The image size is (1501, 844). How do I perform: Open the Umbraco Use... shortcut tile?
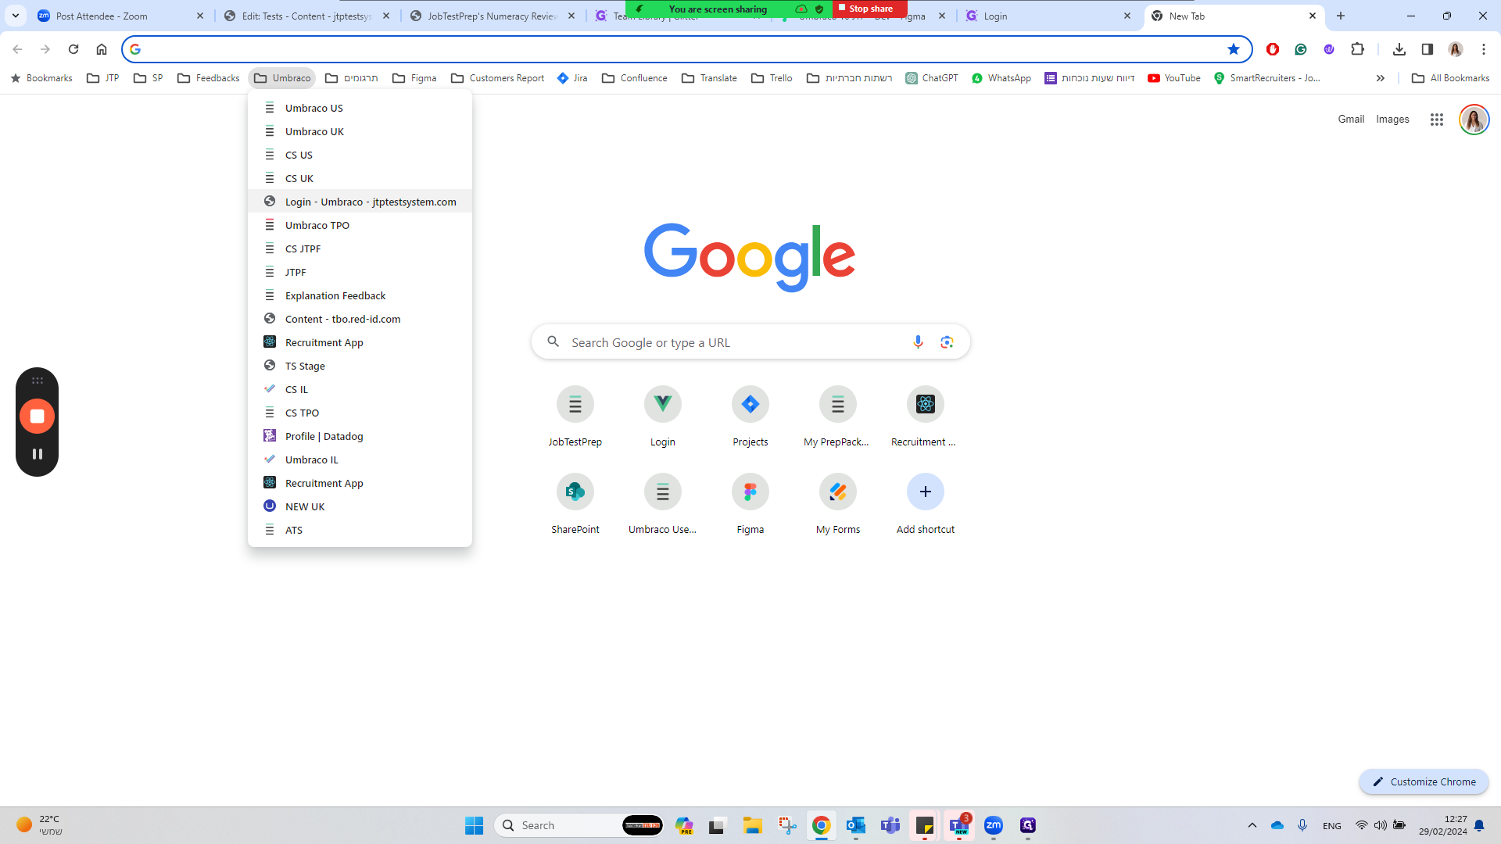(x=663, y=505)
